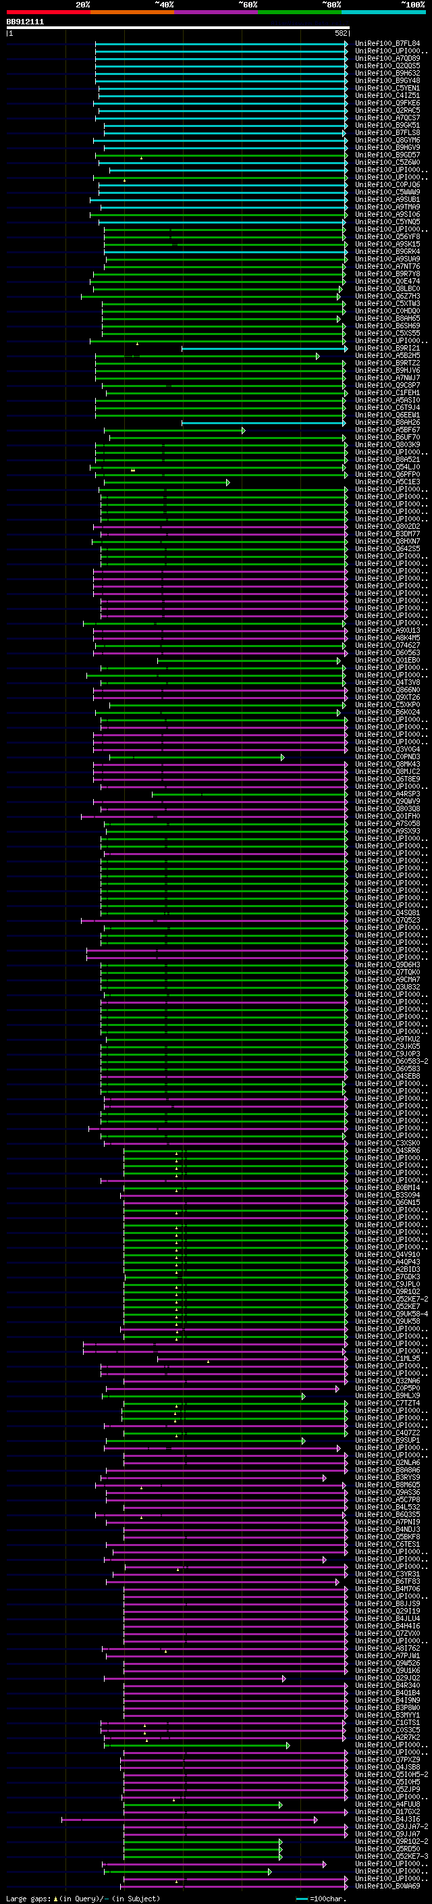Select hit label UniRef100_B8AH26

(x=387, y=422)
